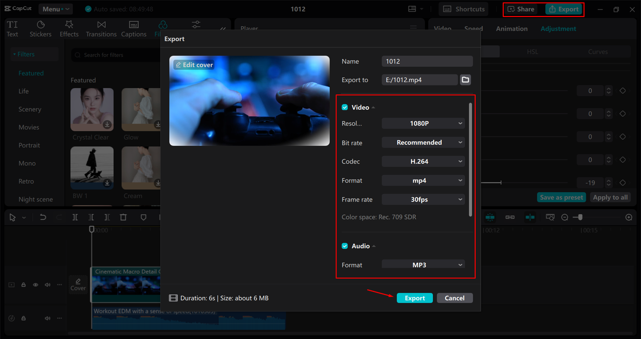Click keyframe diamond beside -19 value
The image size is (641, 339).
(622, 183)
